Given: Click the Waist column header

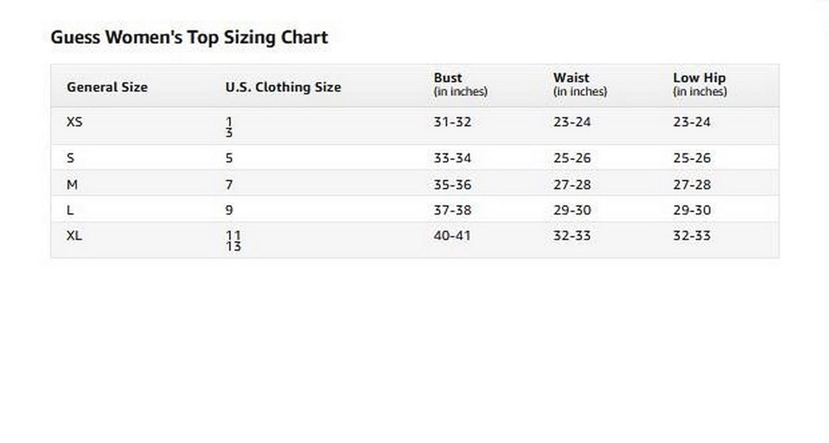Looking at the screenshot, I should pyautogui.click(x=571, y=78).
